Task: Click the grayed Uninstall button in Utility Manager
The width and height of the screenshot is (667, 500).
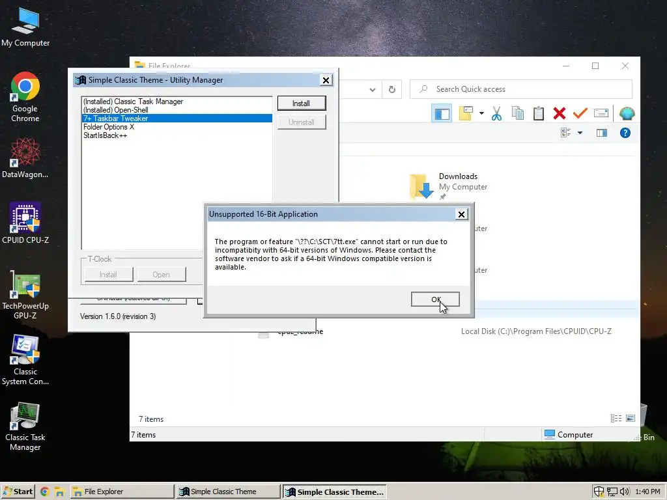Action: click(x=302, y=122)
